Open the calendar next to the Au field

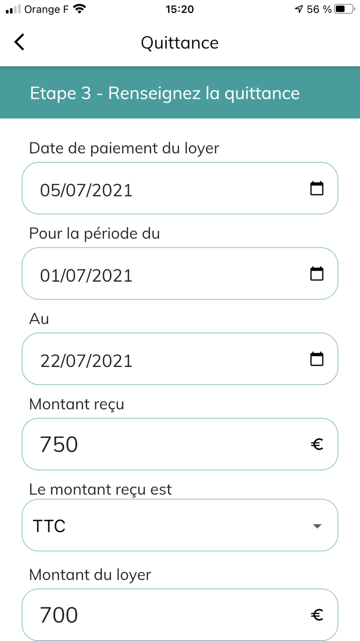click(317, 359)
